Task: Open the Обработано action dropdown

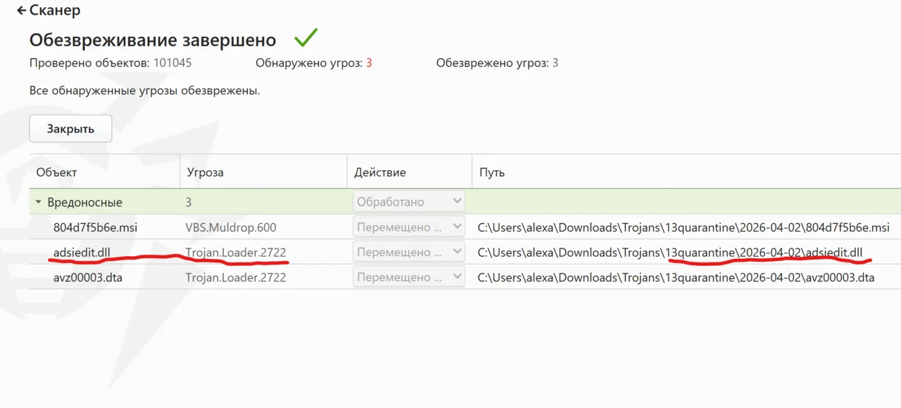Action: [409, 202]
